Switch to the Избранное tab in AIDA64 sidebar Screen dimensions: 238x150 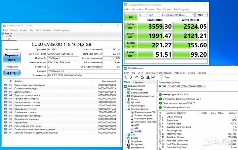(138, 82)
